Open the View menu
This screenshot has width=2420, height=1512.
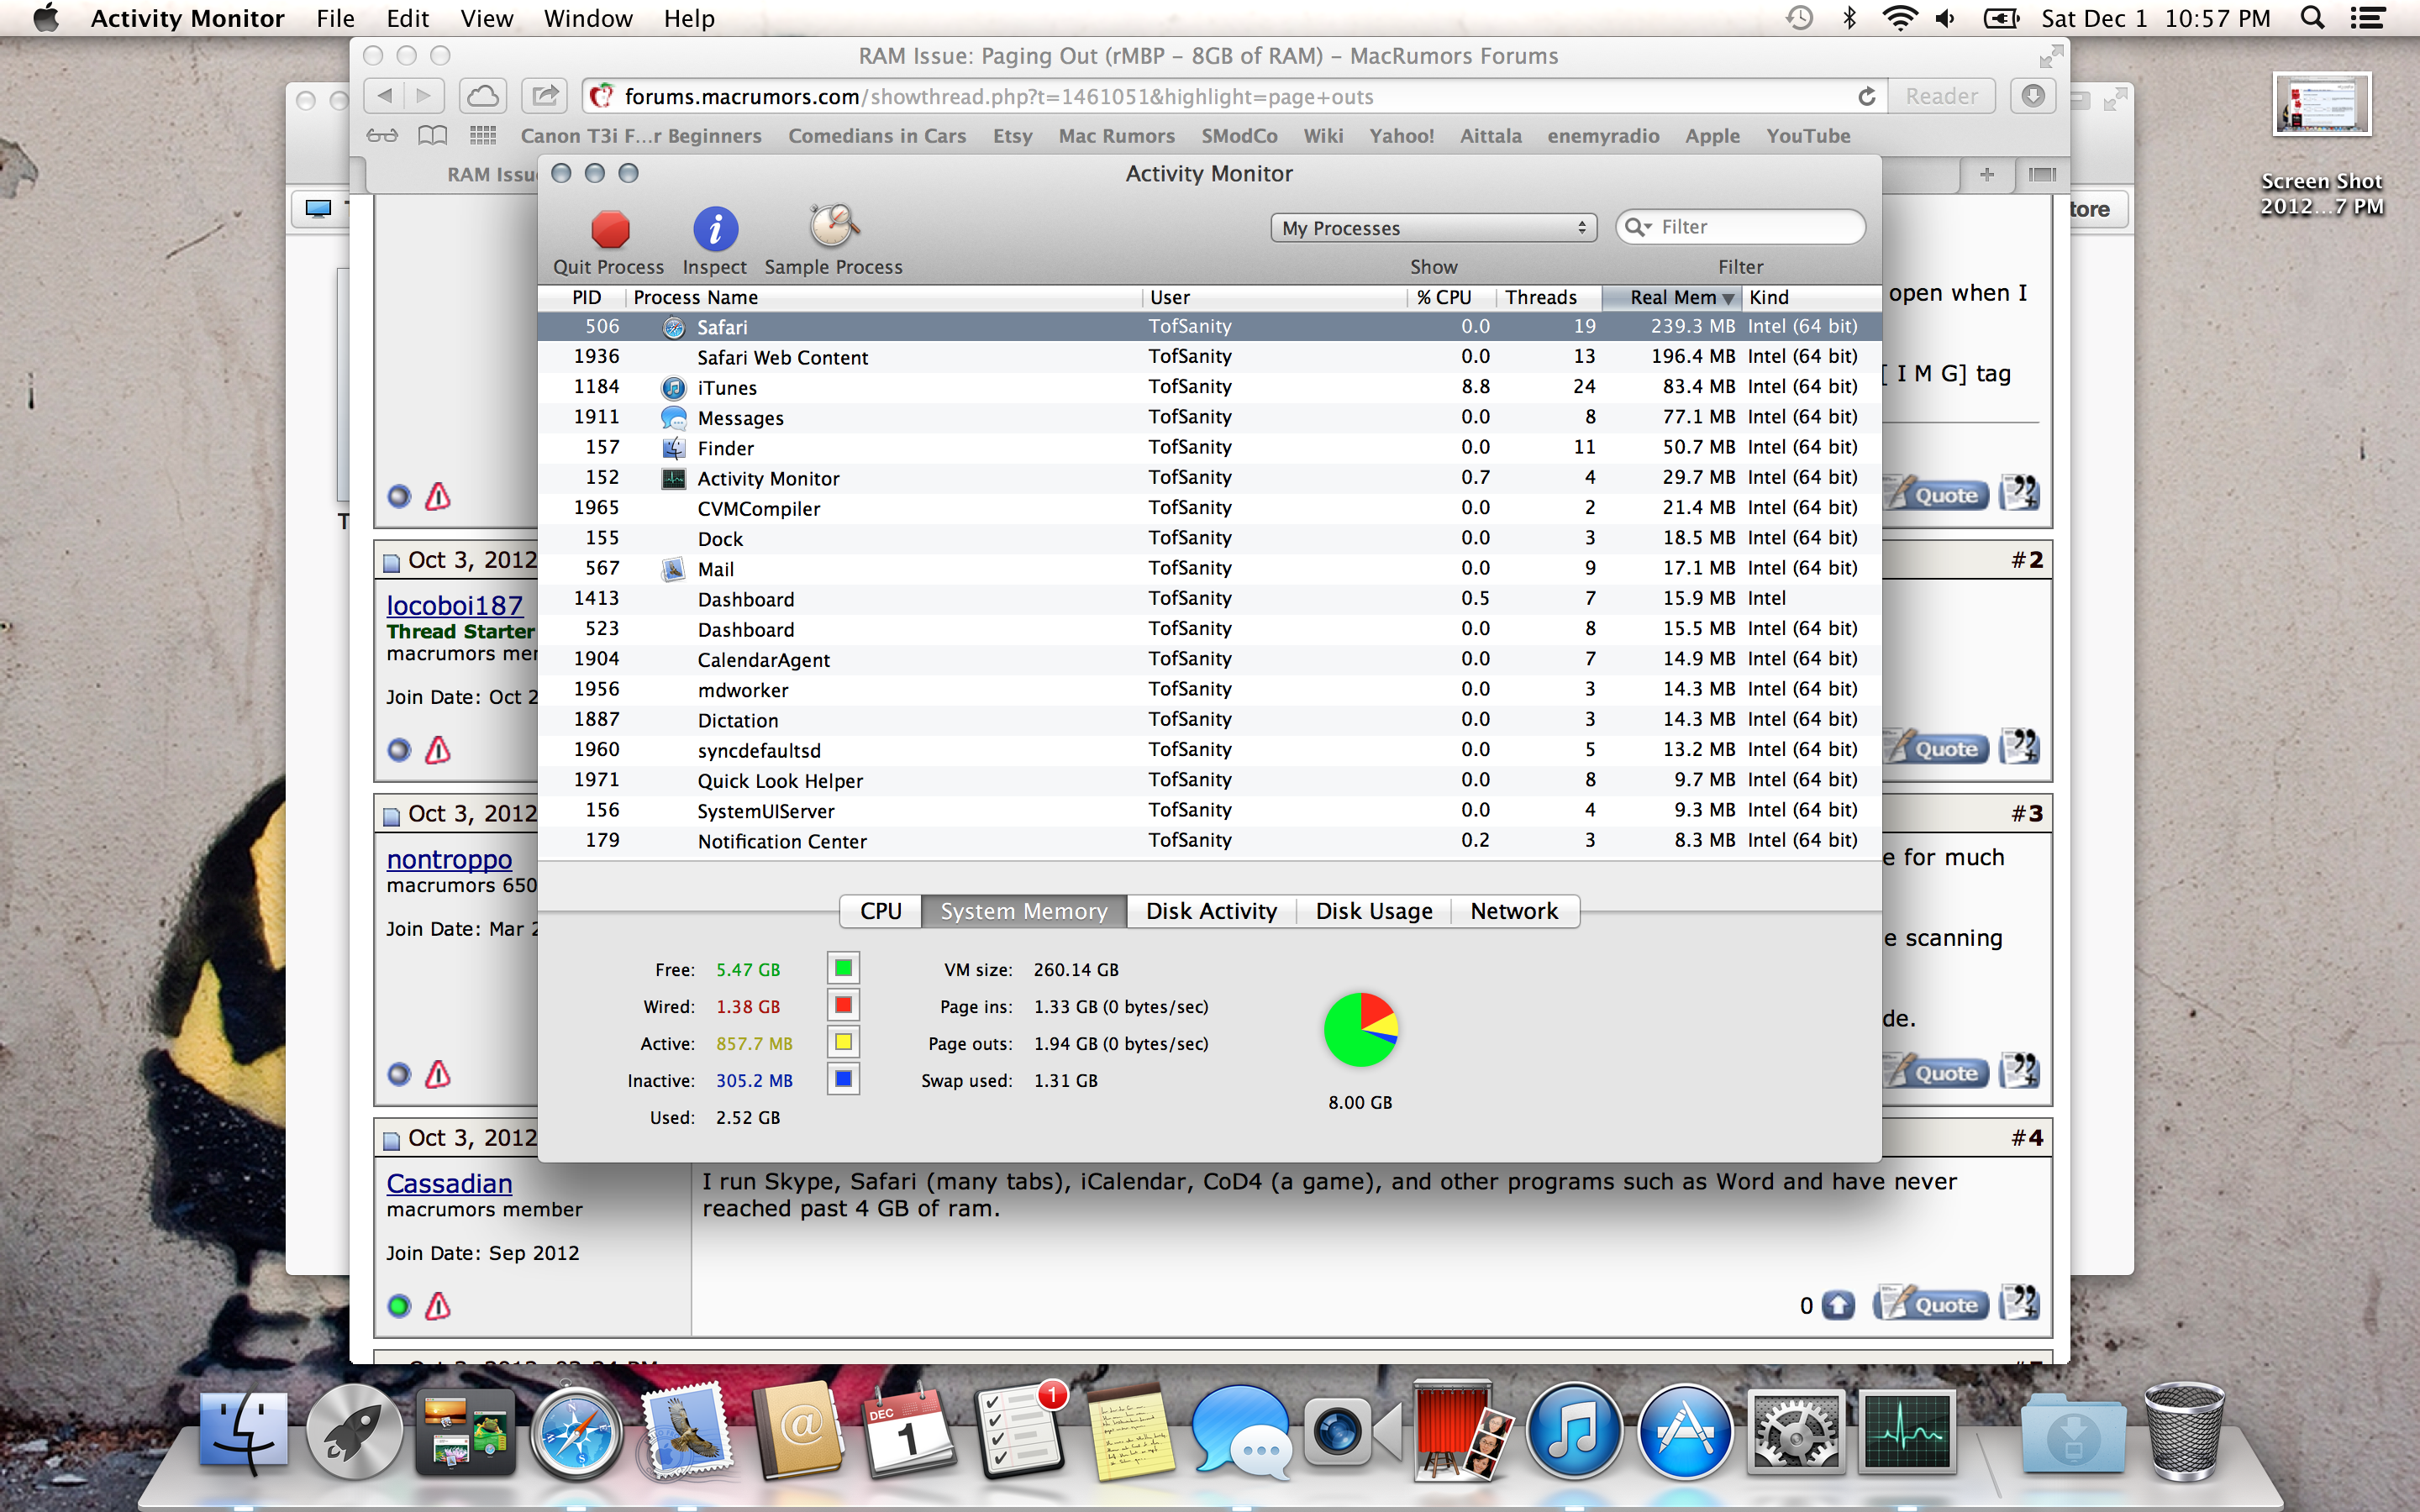(486, 18)
